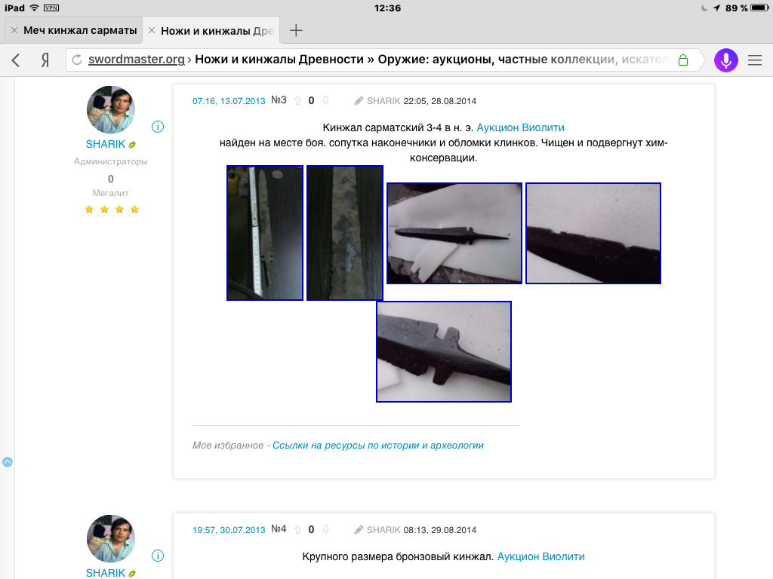Downvote post №4 with down arrow
Viewport: 773px width, 579px height.
point(325,530)
